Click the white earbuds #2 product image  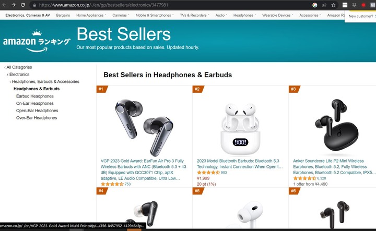pyautogui.click(x=240, y=128)
